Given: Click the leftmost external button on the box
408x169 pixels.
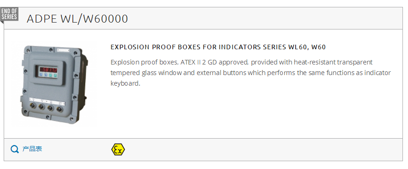Looking at the screenshot, I should [33, 106].
